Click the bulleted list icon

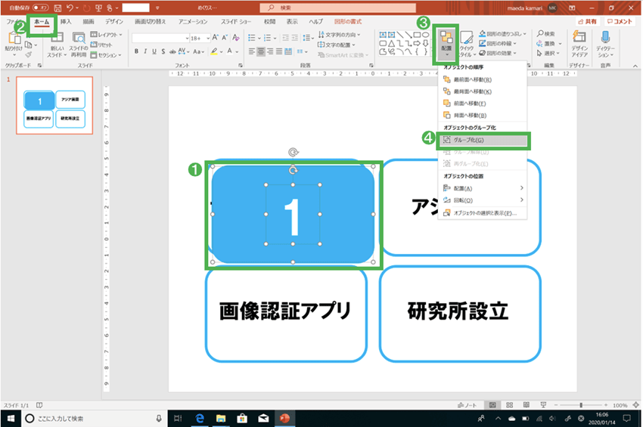tap(252, 38)
